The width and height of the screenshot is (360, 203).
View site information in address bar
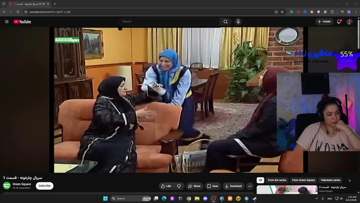coord(26,12)
